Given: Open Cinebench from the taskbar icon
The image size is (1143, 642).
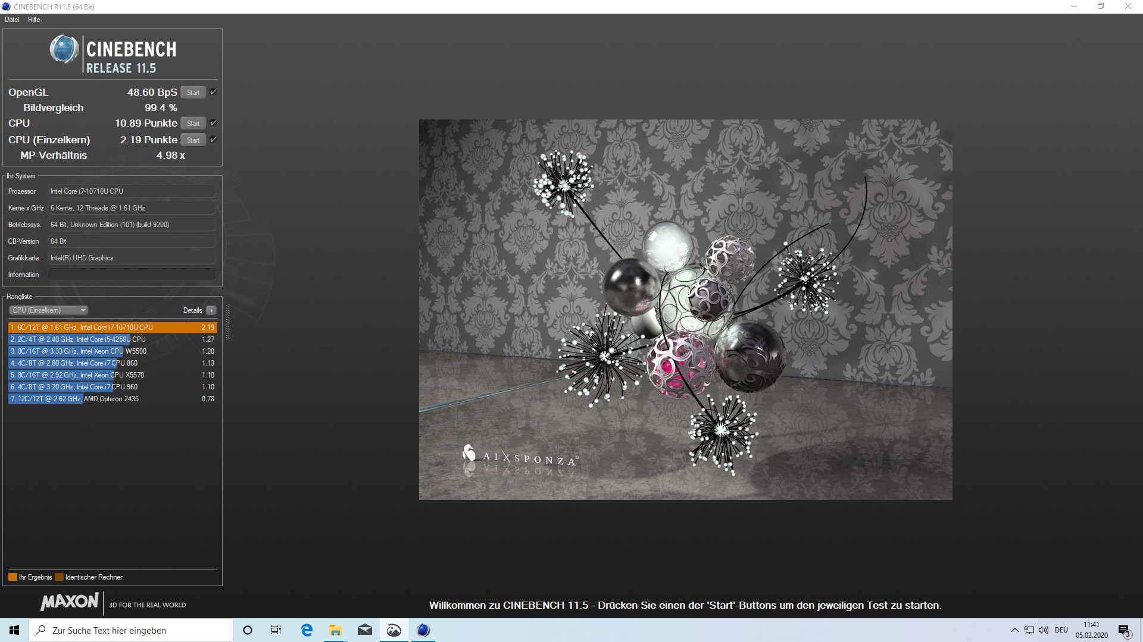Looking at the screenshot, I should pos(423,630).
